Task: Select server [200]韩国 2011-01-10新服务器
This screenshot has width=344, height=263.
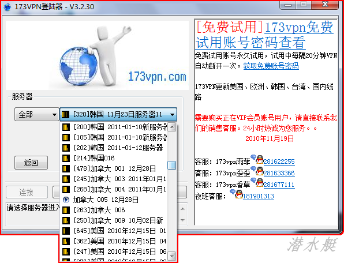Action: 114,127
